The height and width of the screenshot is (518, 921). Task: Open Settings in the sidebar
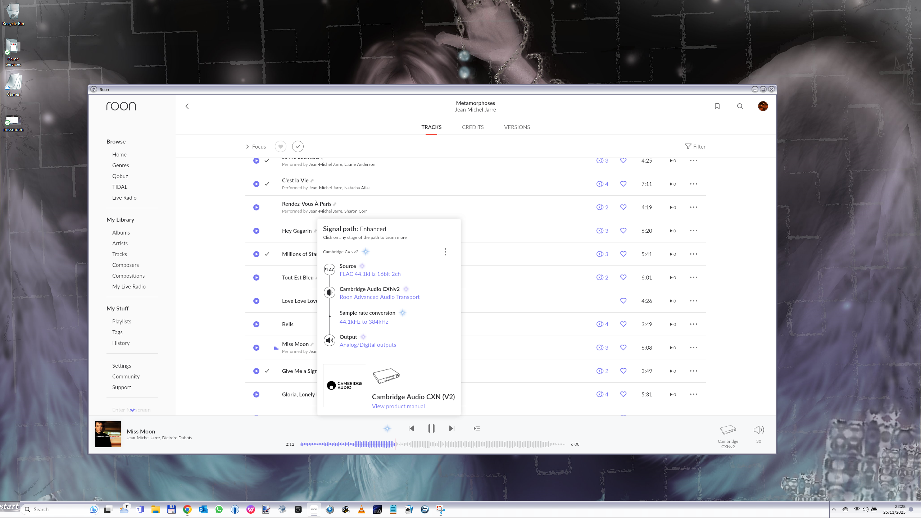coord(122,365)
